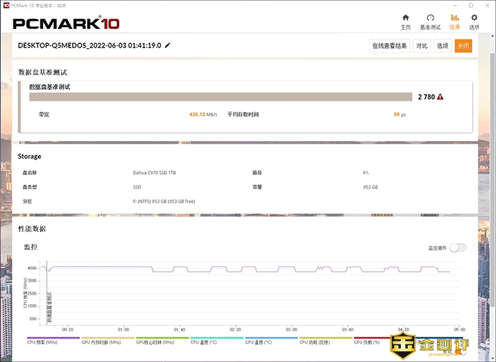The height and width of the screenshot is (362, 496).
Task: Close the result with orange 关闭 button
Action: coord(463,45)
